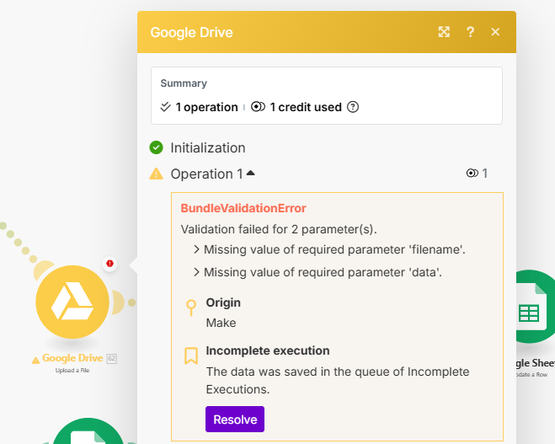Select the Google Sheets module at bottom left
This screenshot has width=555, height=444.
pyautogui.click(x=88, y=431)
